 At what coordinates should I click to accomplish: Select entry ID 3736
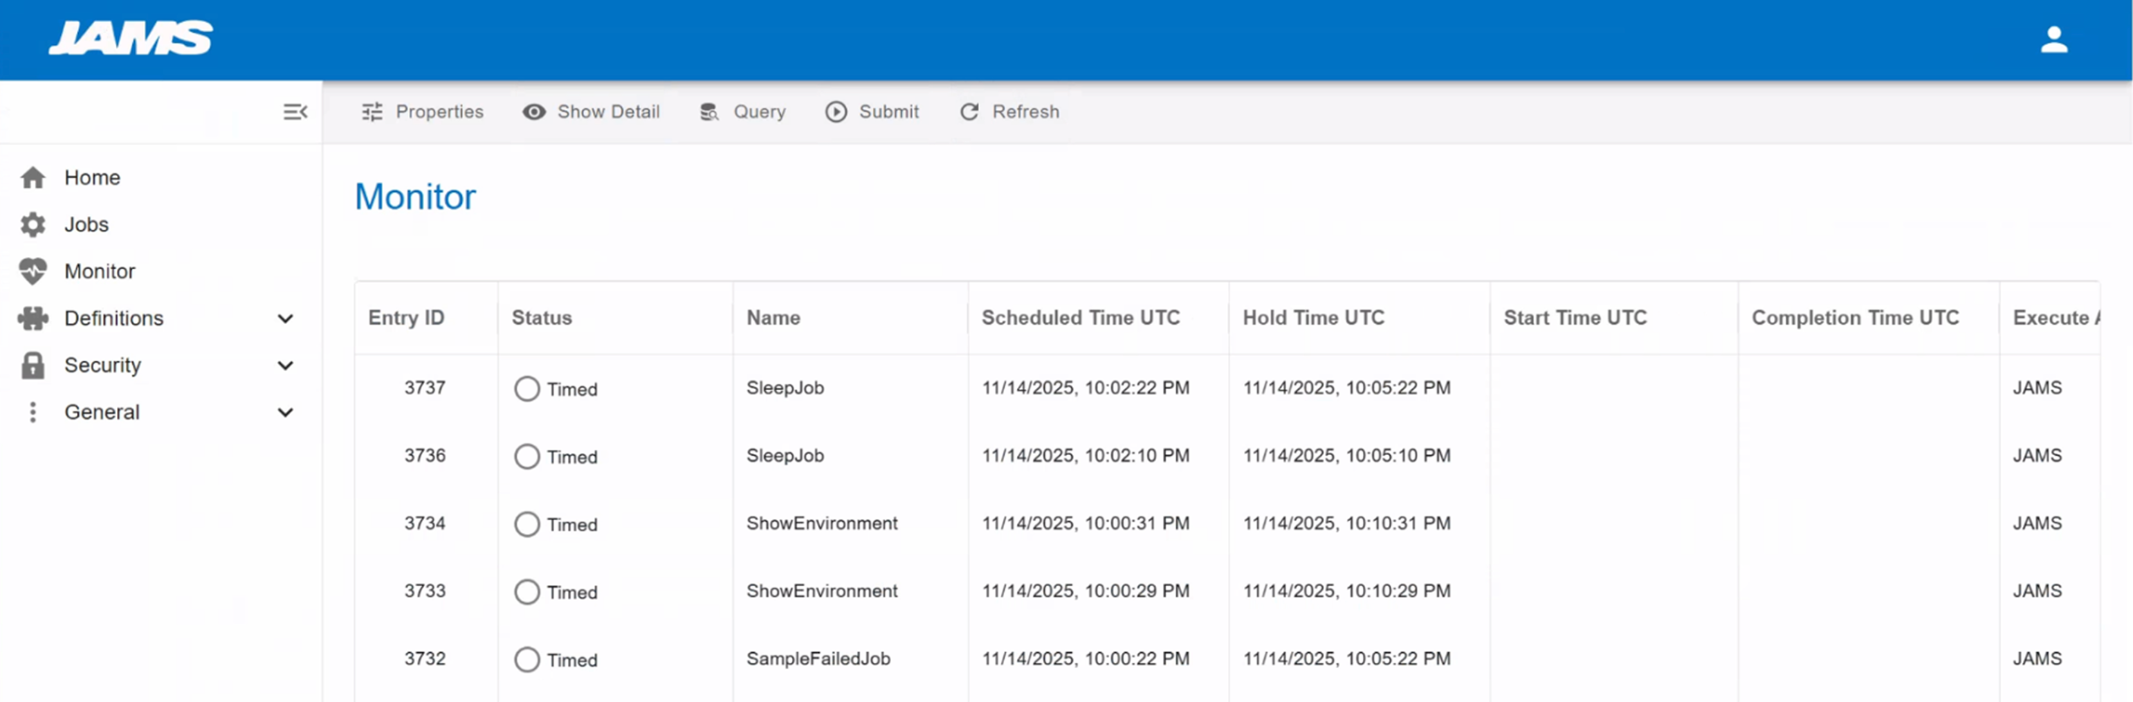click(x=425, y=455)
